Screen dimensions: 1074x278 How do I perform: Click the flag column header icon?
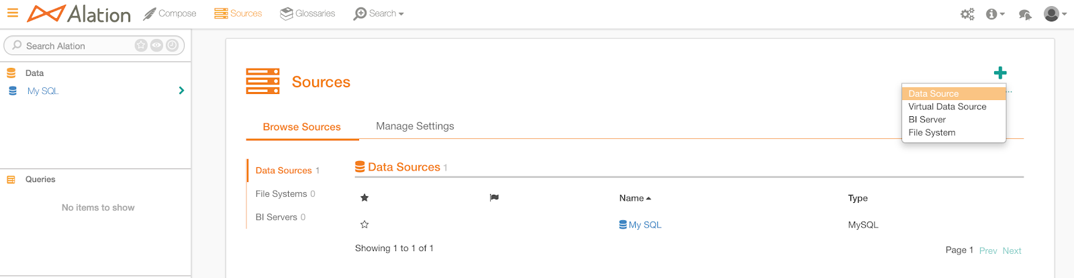494,197
